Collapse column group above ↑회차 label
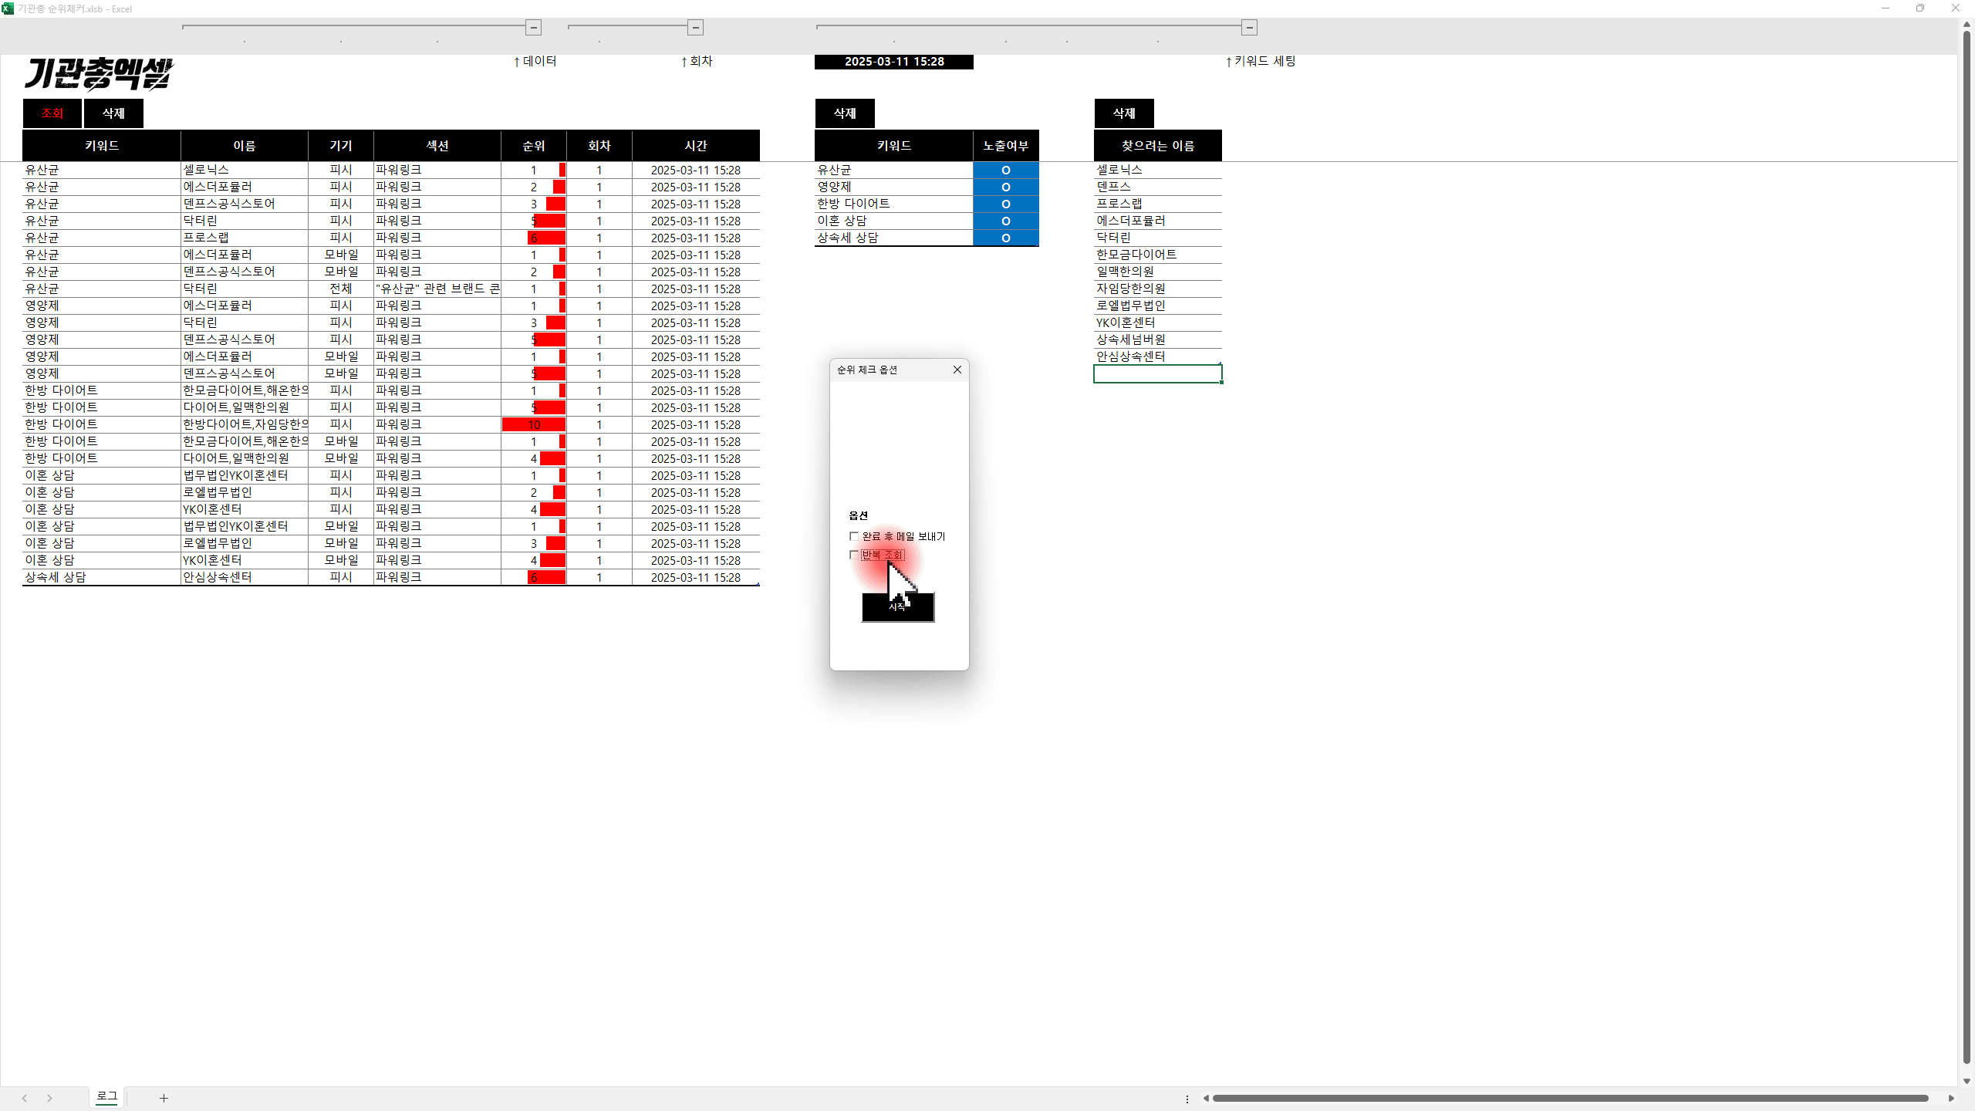The width and height of the screenshot is (1975, 1111). pyautogui.click(x=695, y=28)
